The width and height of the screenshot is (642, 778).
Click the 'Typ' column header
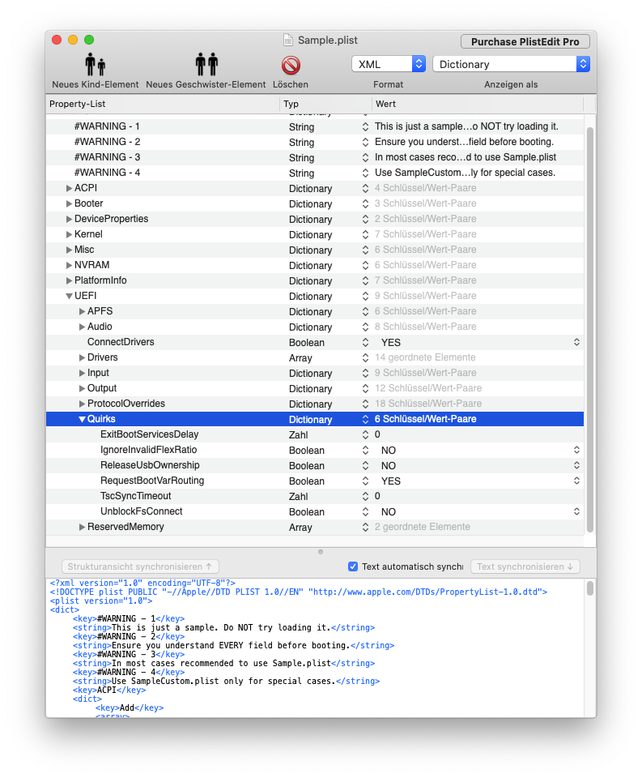325,105
